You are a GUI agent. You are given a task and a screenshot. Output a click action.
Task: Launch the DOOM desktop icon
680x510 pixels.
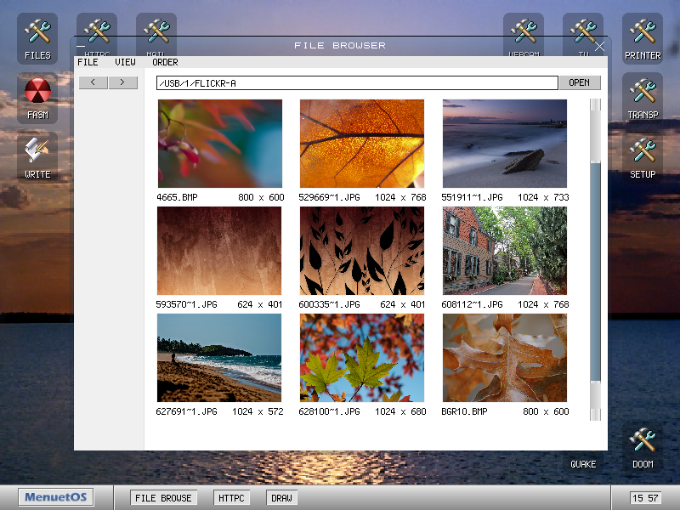pyautogui.click(x=643, y=447)
